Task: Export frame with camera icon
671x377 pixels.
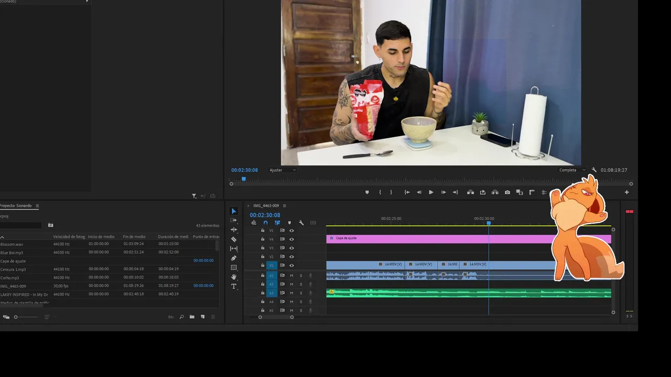Action: [507, 192]
